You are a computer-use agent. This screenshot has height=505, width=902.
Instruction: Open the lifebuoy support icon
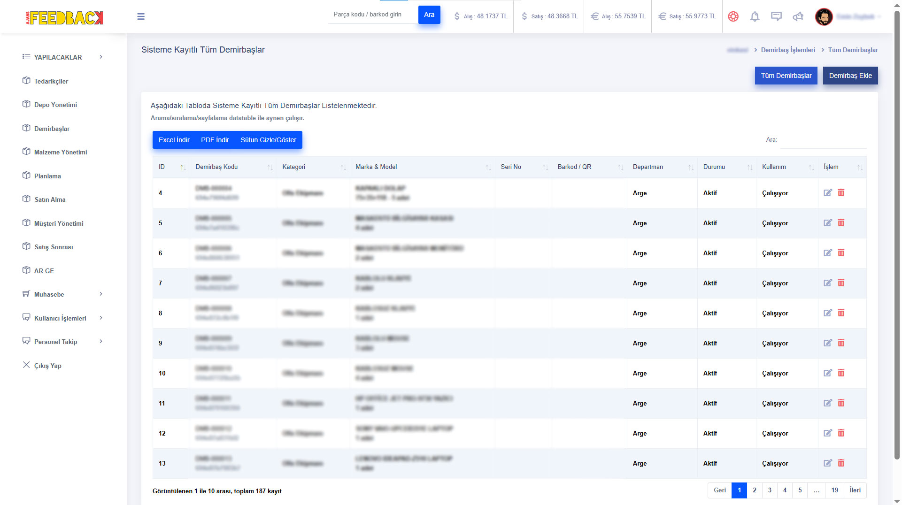(733, 16)
